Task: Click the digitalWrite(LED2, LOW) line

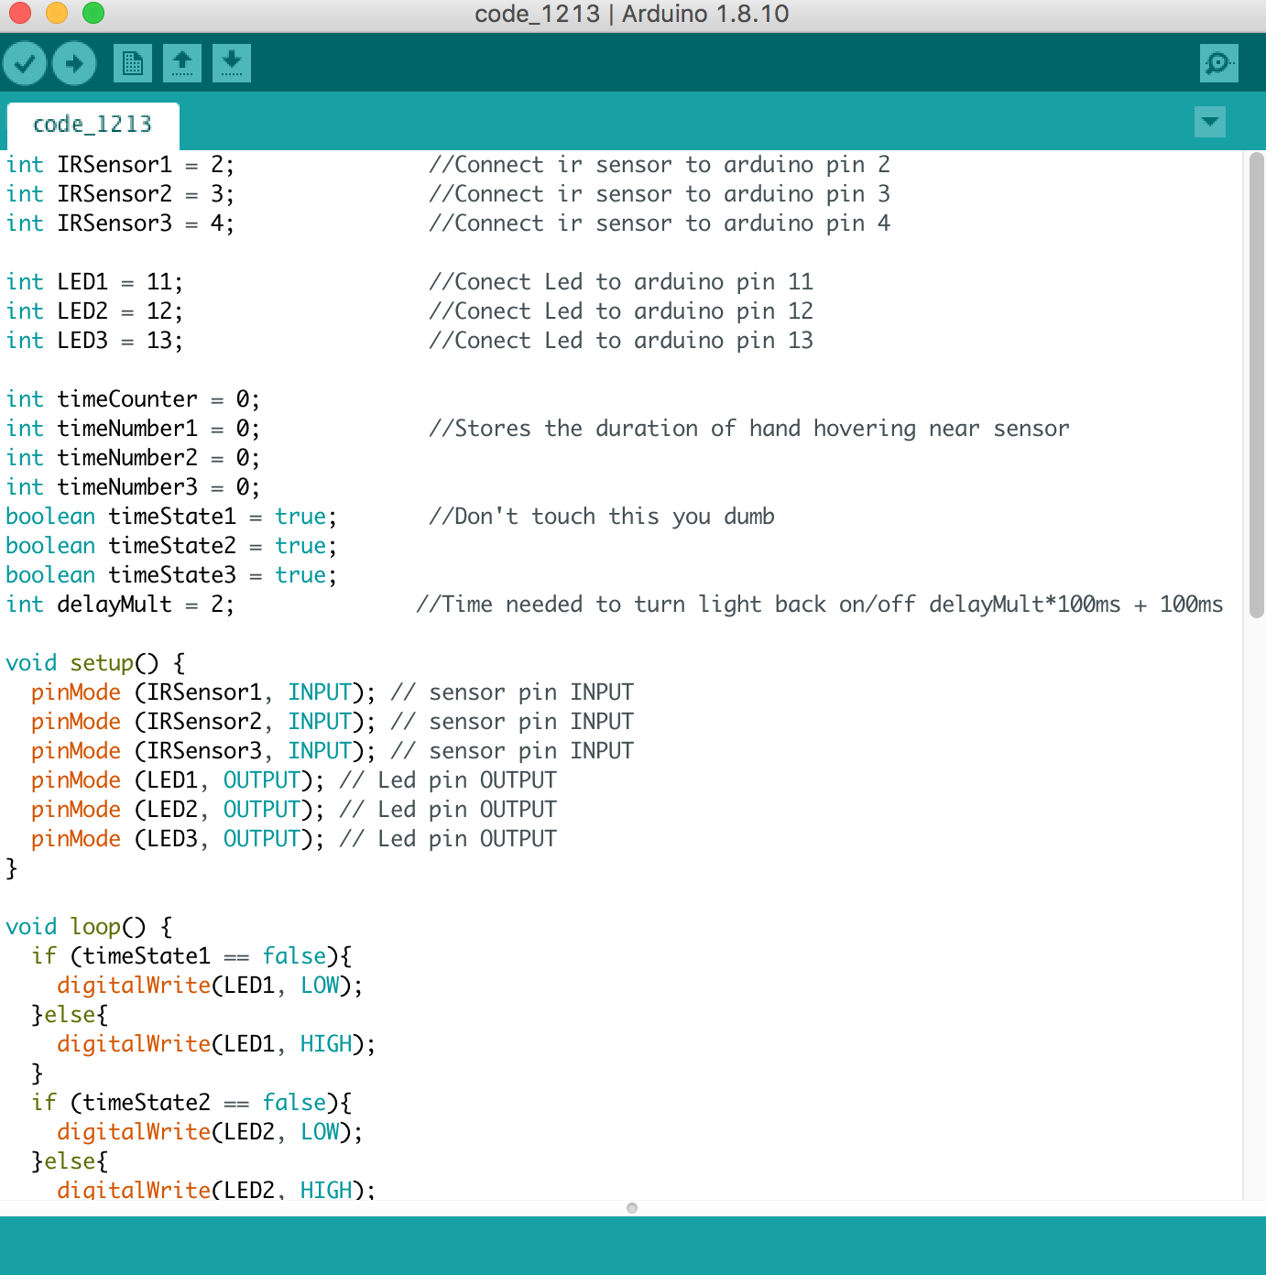Action: pyautogui.click(x=210, y=1132)
